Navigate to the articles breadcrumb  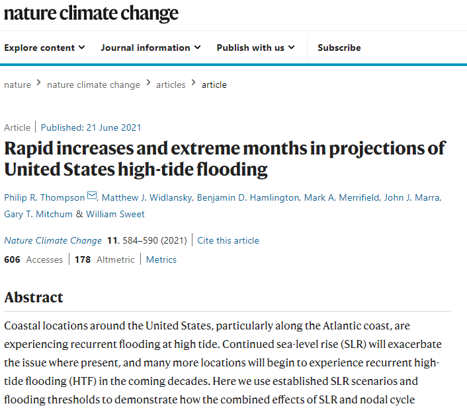click(x=171, y=85)
